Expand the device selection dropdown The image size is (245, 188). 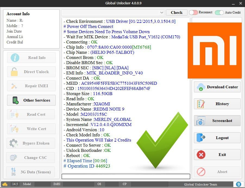pos(162,12)
